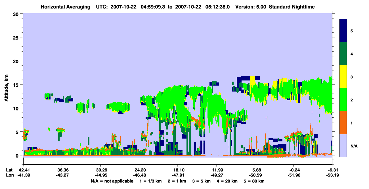Viewport: 369px width, 189px height.
Task: Click the start time '04:59:09.3'
Action: (153, 7)
